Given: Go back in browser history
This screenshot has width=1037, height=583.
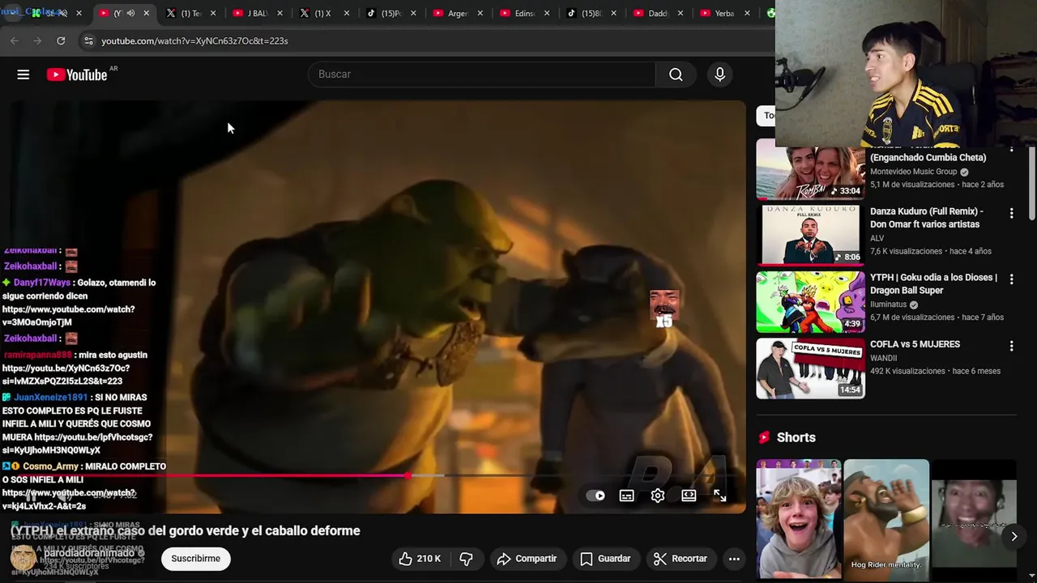Looking at the screenshot, I should [15, 40].
